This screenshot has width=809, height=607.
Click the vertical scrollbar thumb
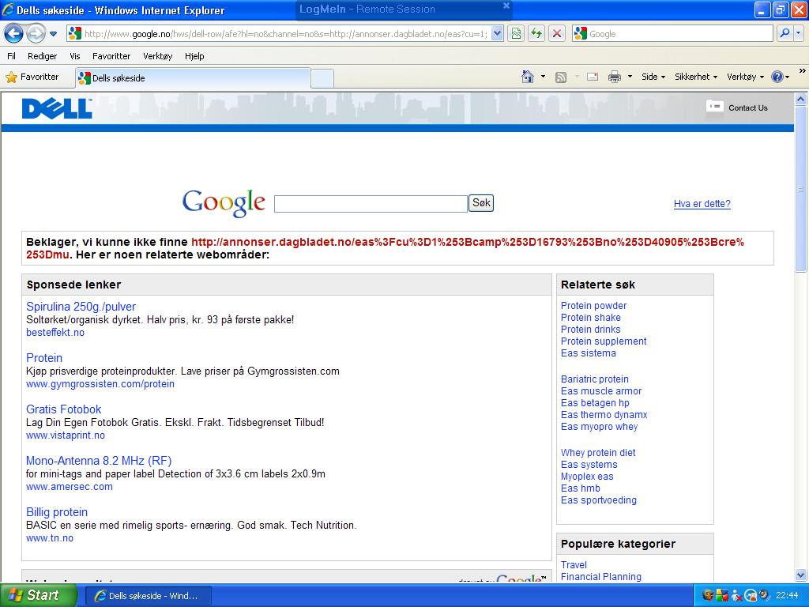(801, 189)
